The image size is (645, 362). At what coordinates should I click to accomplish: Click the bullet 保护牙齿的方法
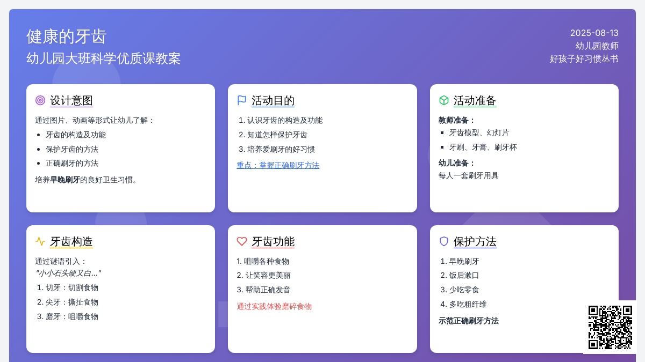pos(72,149)
